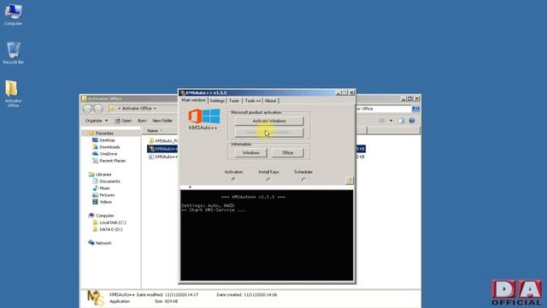The height and width of the screenshot is (308, 547).
Task: Click the small yellow icon beside Scheduler
Action: pos(350,181)
